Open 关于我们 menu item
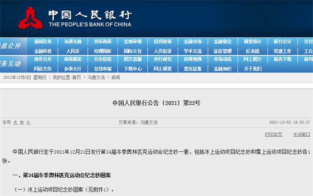This screenshot has height=196, width=313. click(x=252, y=69)
